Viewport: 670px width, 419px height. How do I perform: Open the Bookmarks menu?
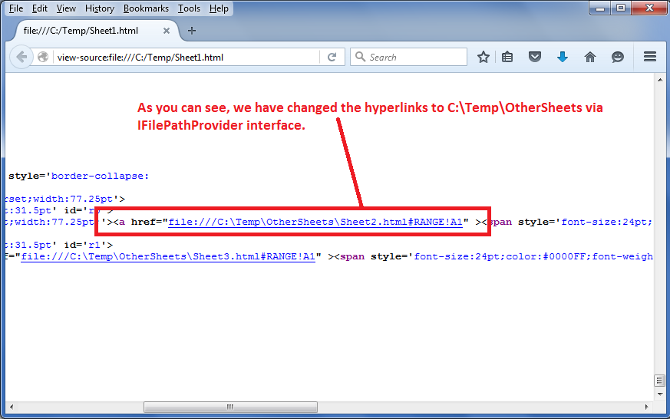point(145,8)
